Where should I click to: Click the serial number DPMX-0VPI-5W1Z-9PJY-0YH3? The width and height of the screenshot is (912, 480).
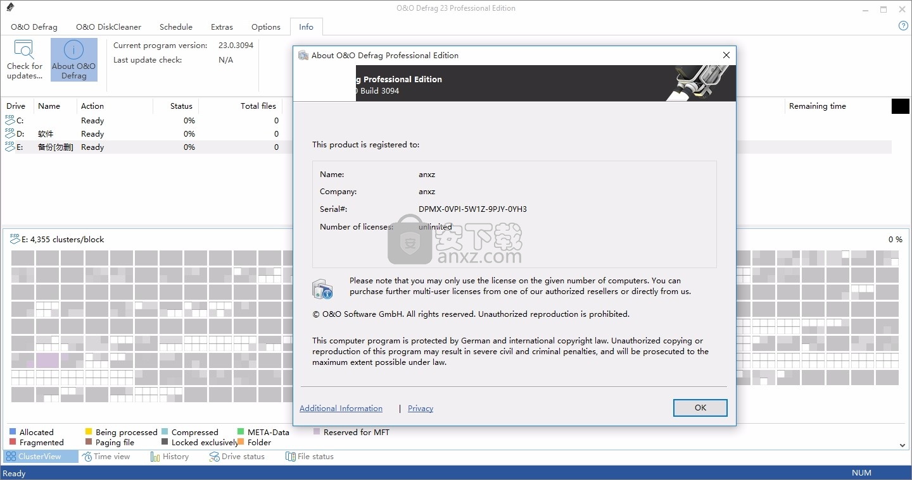472,209
